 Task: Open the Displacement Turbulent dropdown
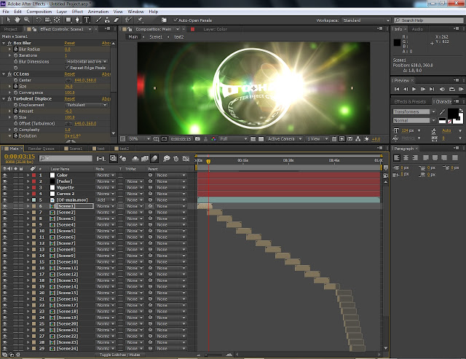[x=87, y=105]
